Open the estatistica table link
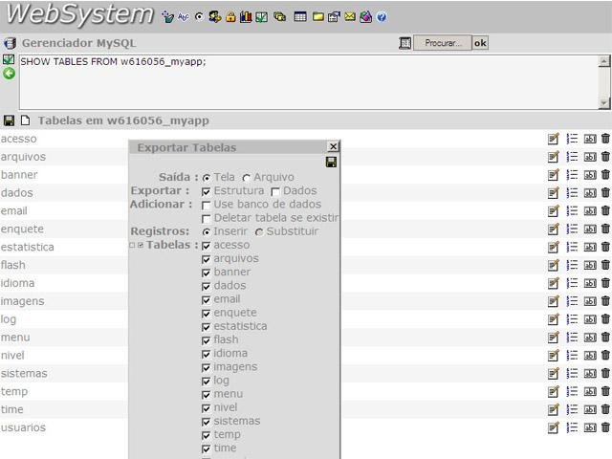Viewport: 612px width, 459px height. tap(28, 247)
